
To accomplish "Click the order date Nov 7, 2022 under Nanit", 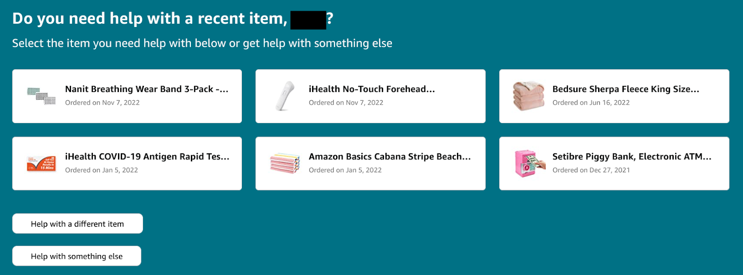I will click(102, 103).
